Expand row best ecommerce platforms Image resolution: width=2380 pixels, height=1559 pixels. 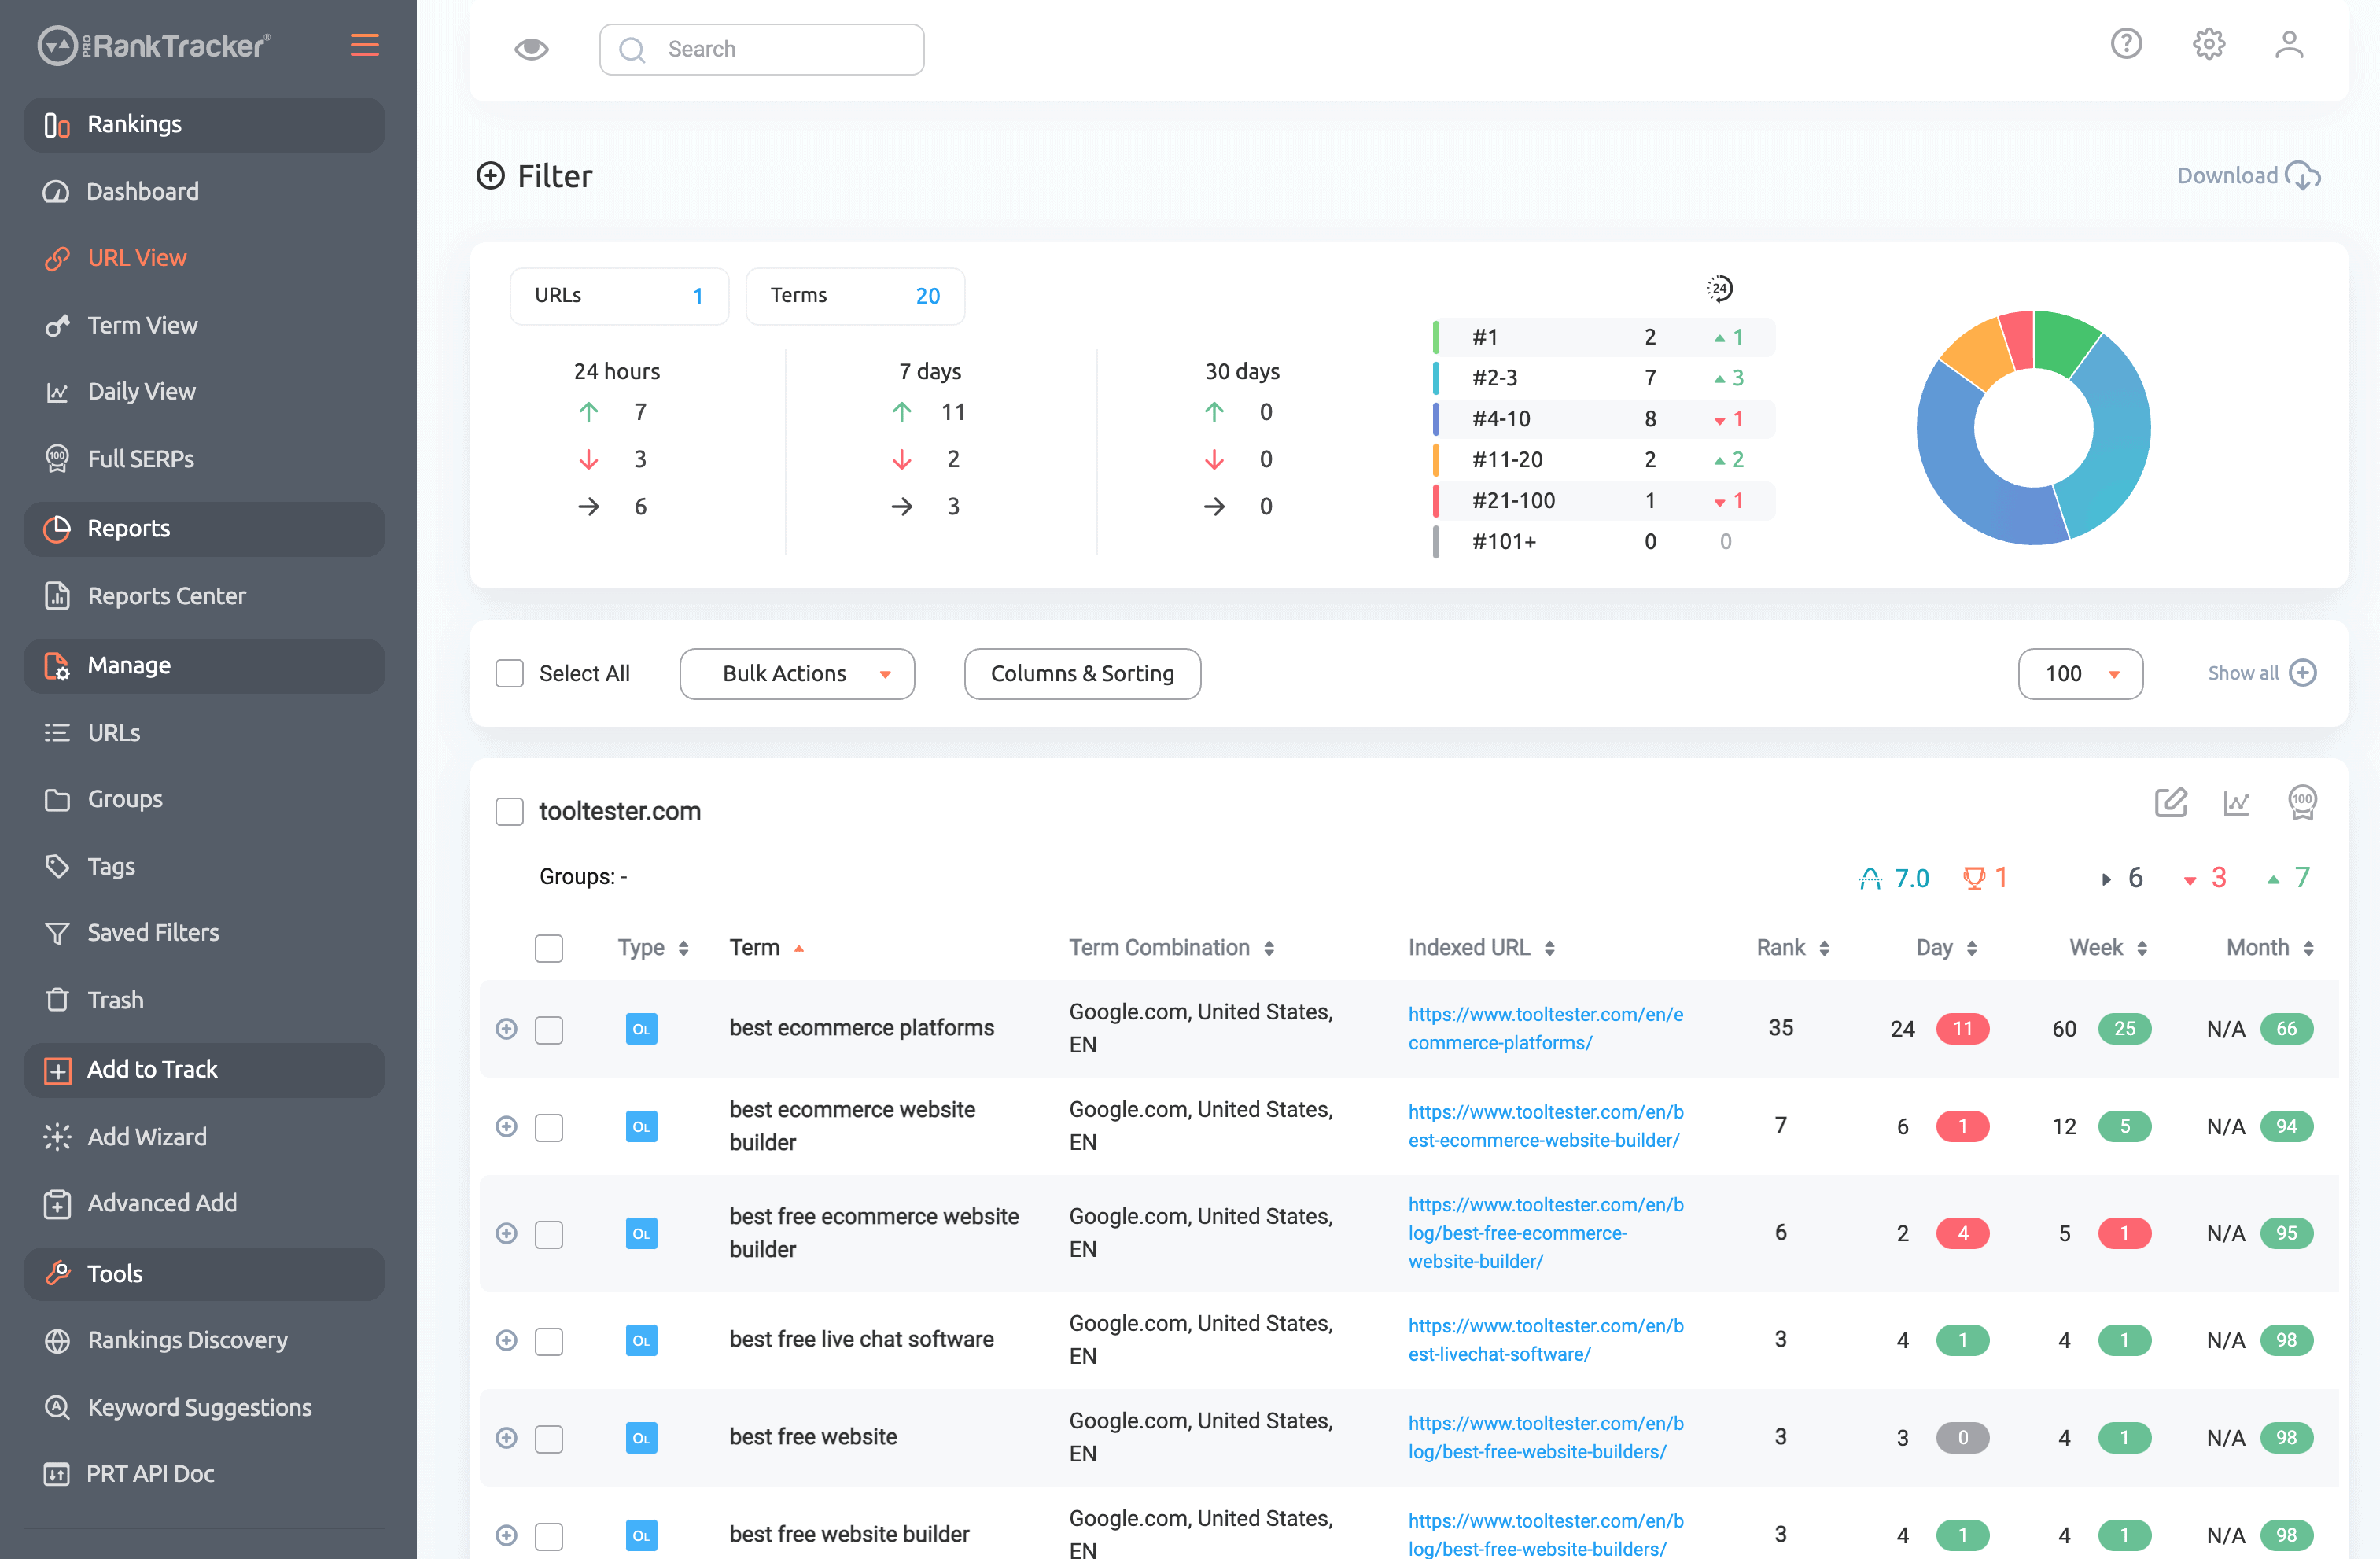coord(507,1028)
